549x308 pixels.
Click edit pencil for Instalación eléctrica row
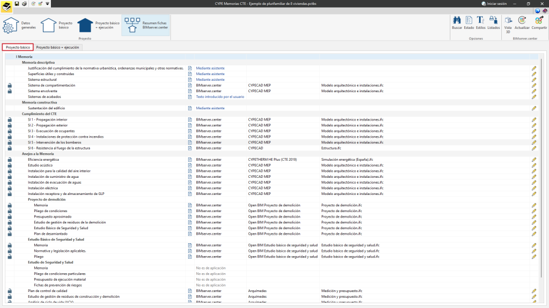click(534, 188)
